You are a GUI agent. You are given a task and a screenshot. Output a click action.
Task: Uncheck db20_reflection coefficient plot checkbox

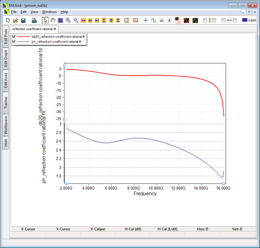tap(14, 37)
